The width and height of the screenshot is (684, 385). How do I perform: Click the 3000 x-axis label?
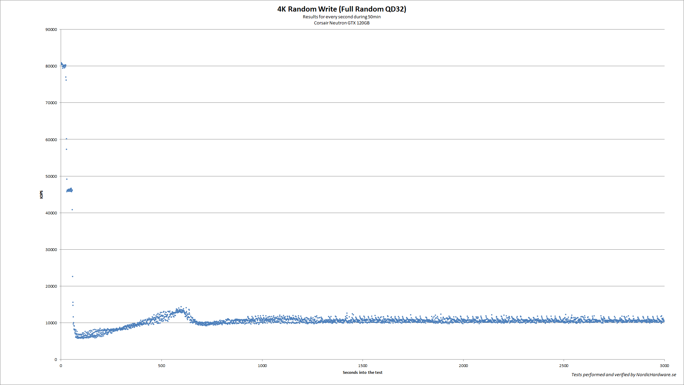click(x=664, y=366)
